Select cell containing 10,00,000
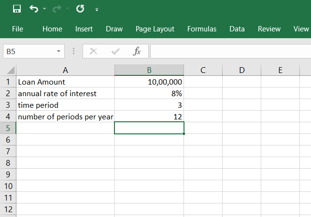The height and width of the screenshot is (217, 311). pos(149,82)
